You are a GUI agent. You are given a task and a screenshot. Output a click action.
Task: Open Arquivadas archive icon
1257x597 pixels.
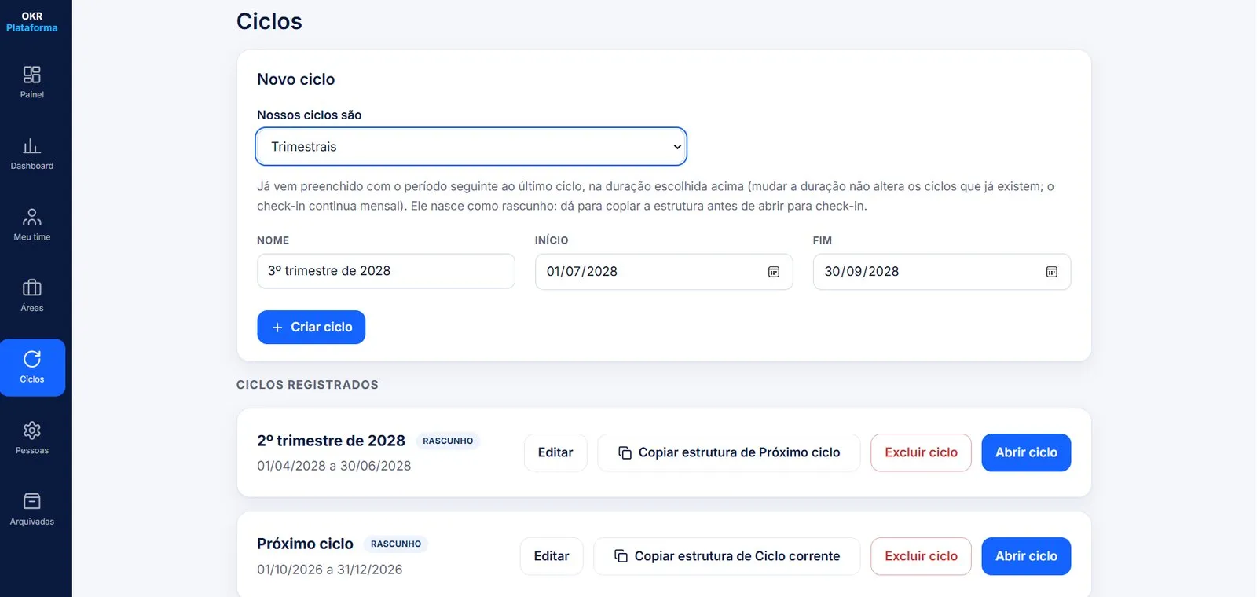[32, 501]
